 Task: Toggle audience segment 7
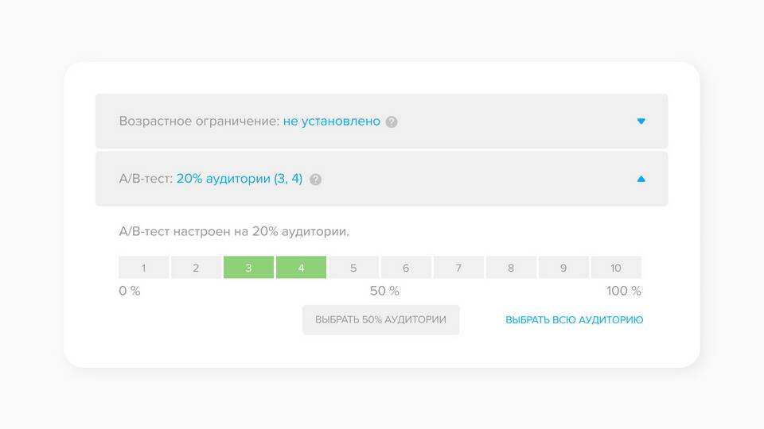(x=458, y=268)
